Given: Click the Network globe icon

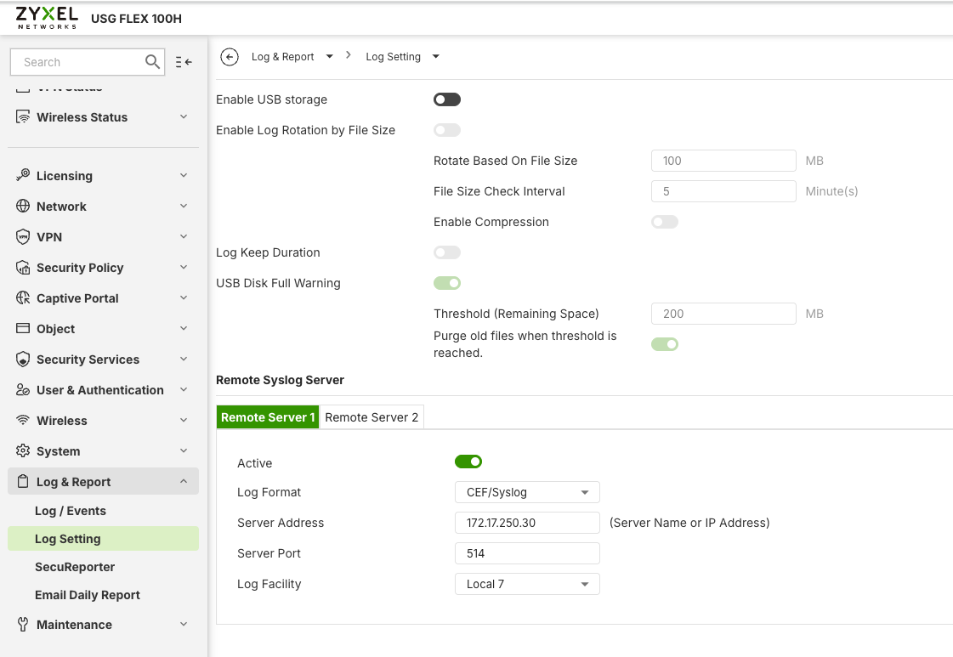Looking at the screenshot, I should tap(22, 206).
